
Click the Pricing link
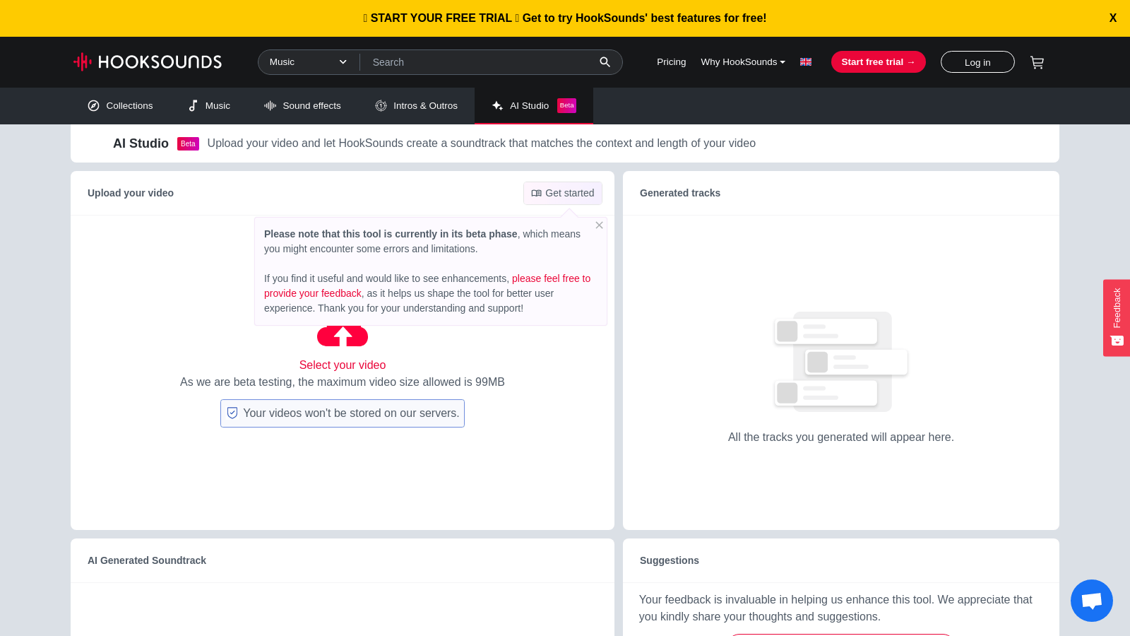click(672, 62)
